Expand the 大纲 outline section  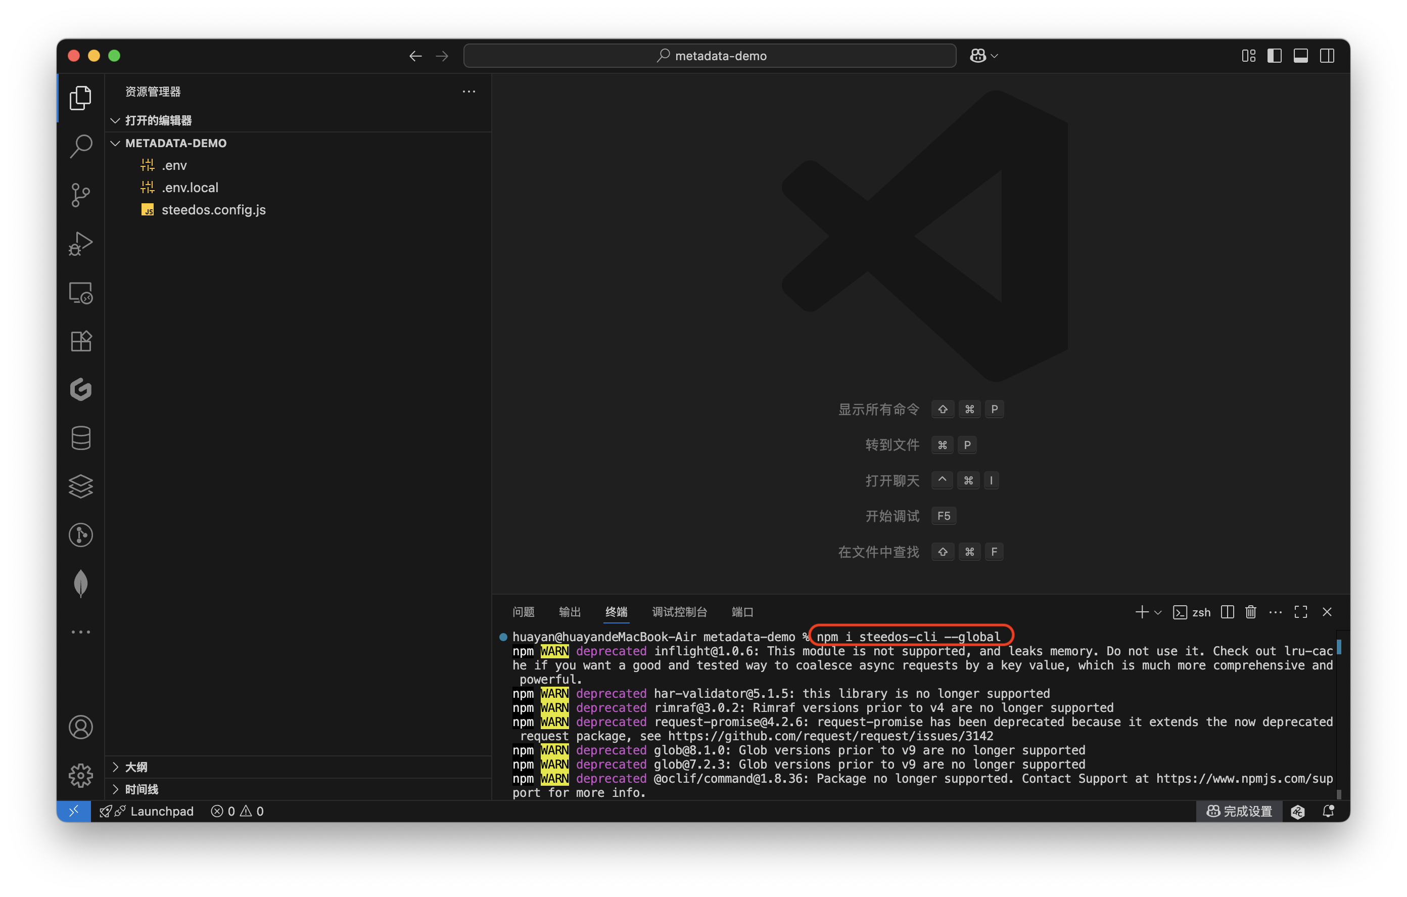(x=298, y=767)
